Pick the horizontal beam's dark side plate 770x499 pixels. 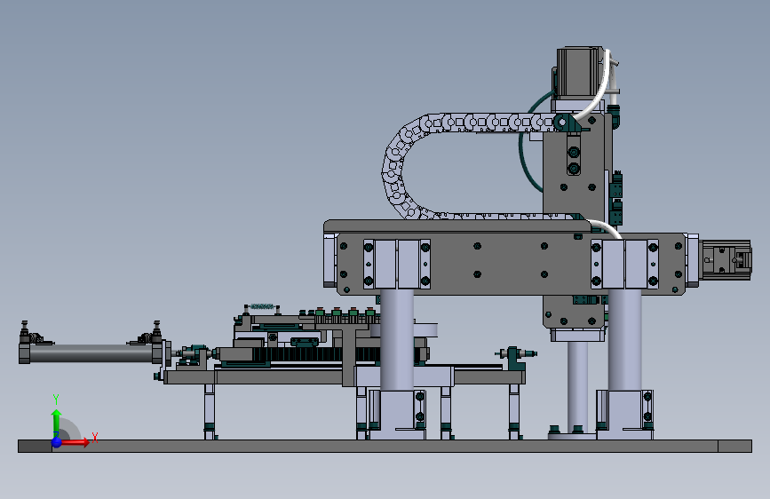click(x=511, y=265)
